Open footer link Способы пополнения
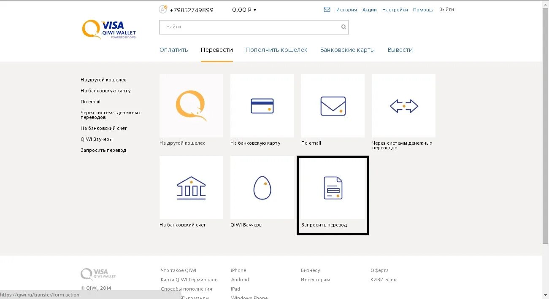Image resolution: width=549 pixels, height=299 pixels. 187,289
